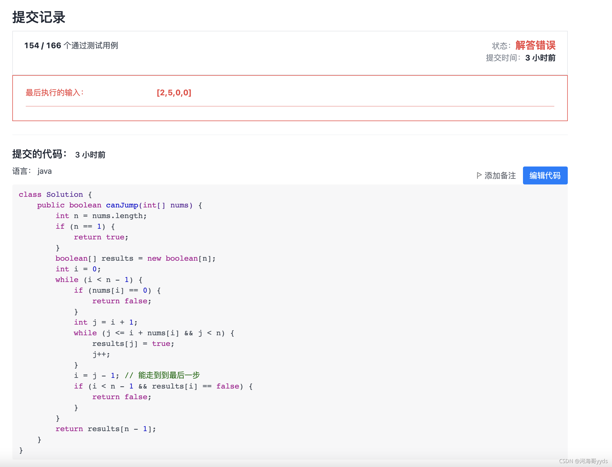
Task: Click the 最后执行的输入 label
Action: point(55,93)
